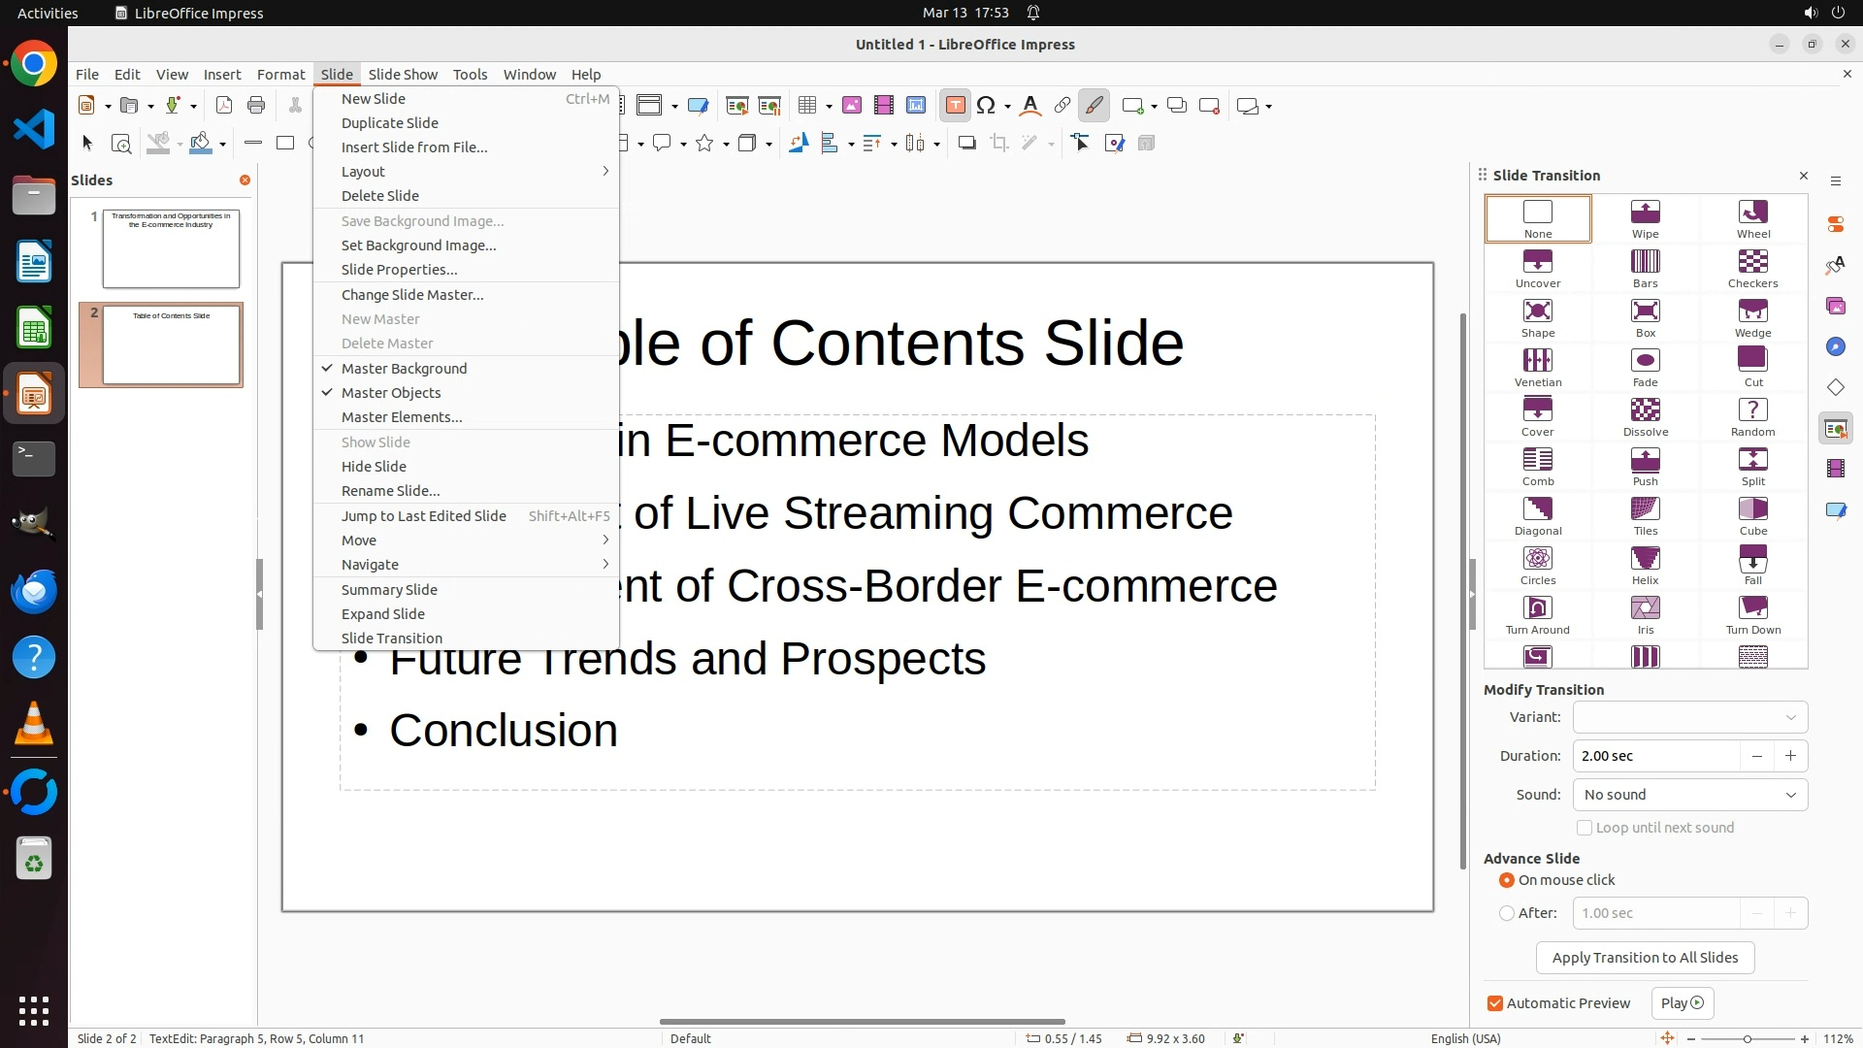Viewport: 1863px width, 1048px height.
Task: Click Duplicate Slide menu entry
Action: point(390,123)
